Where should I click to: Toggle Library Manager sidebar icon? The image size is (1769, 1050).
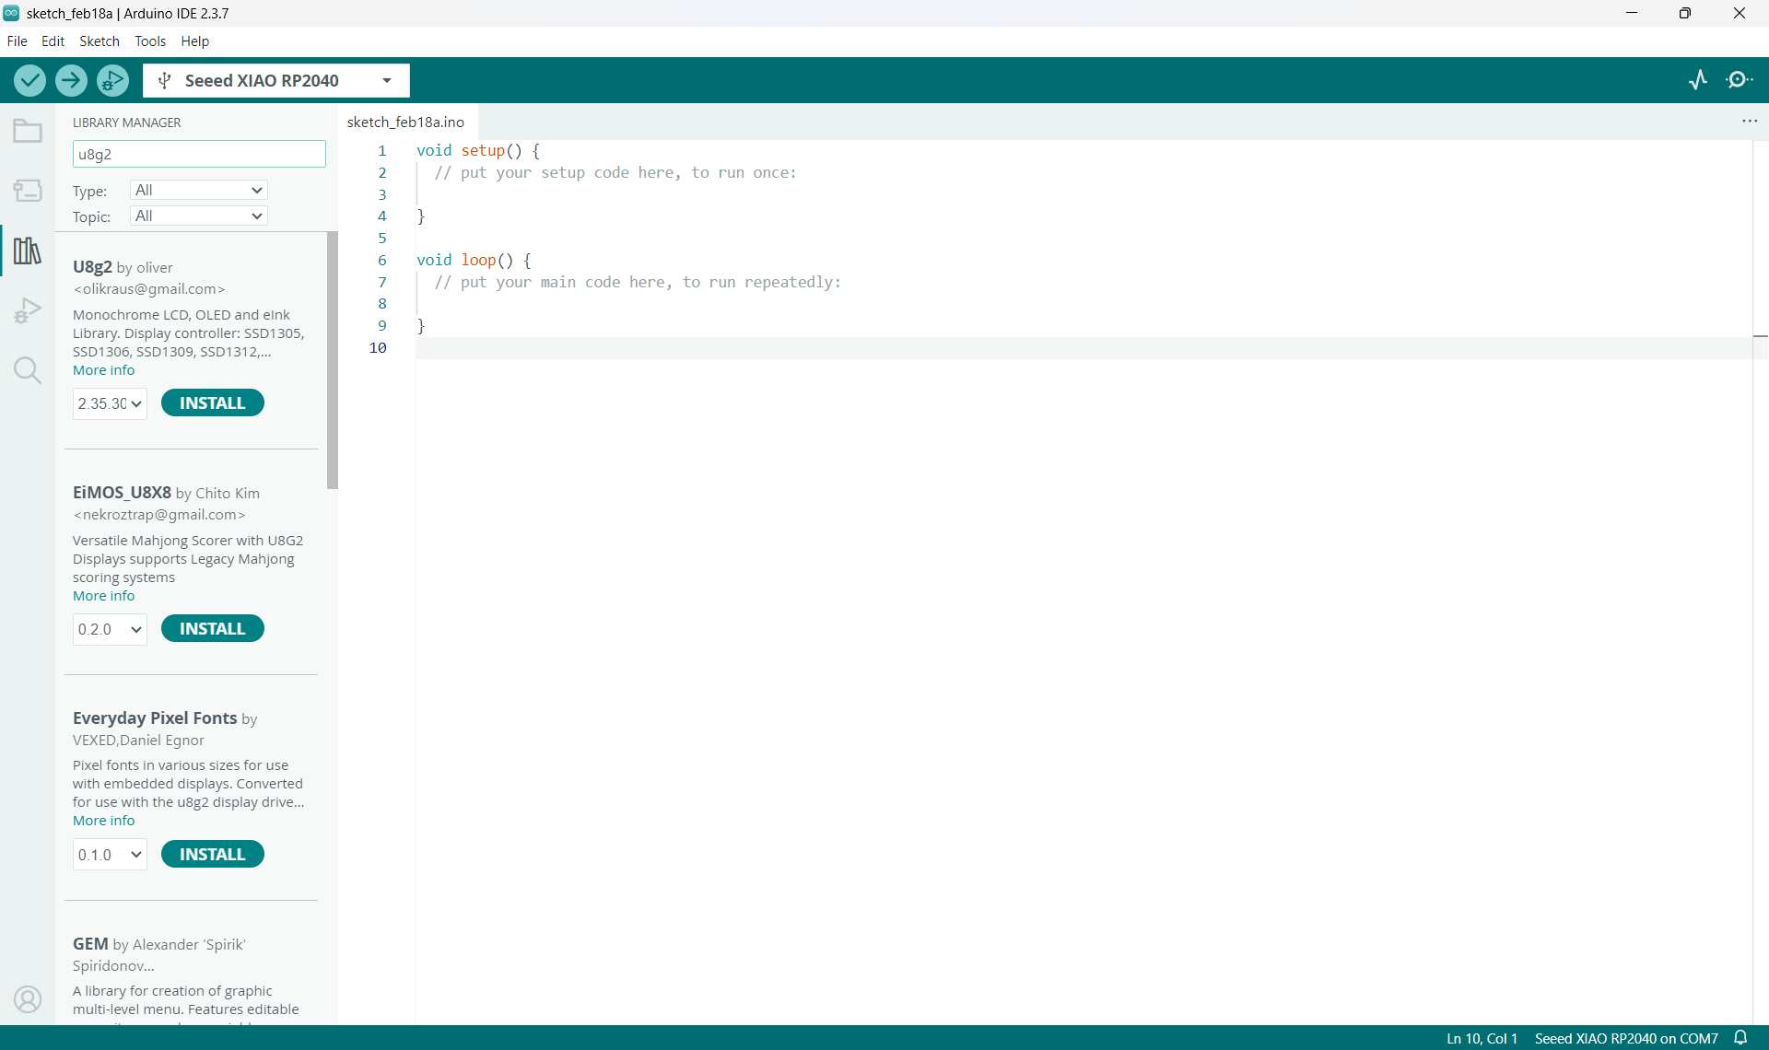point(28,251)
